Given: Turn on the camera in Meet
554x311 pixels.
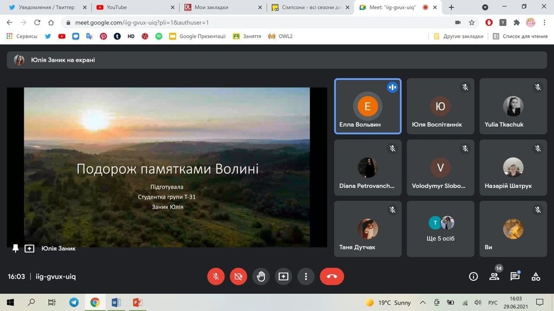Looking at the screenshot, I should tap(238, 276).
